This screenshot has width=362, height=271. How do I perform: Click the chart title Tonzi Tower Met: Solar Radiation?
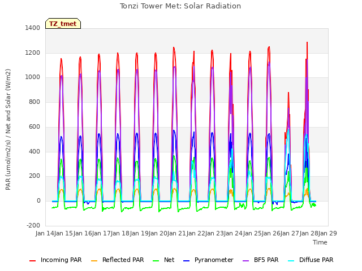[x=180, y=6]
